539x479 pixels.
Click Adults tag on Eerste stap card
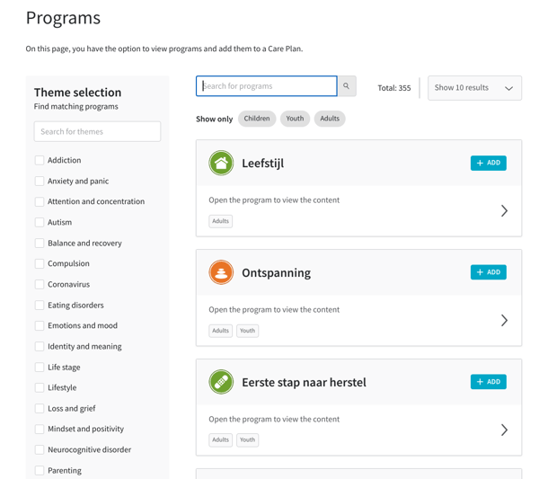point(220,439)
